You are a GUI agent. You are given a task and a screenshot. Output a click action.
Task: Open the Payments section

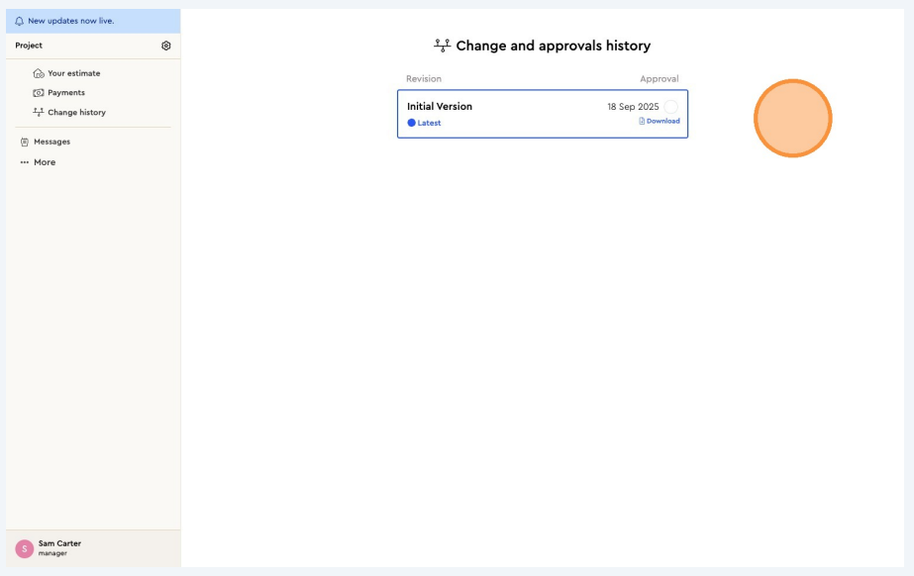pyautogui.click(x=66, y=93)
